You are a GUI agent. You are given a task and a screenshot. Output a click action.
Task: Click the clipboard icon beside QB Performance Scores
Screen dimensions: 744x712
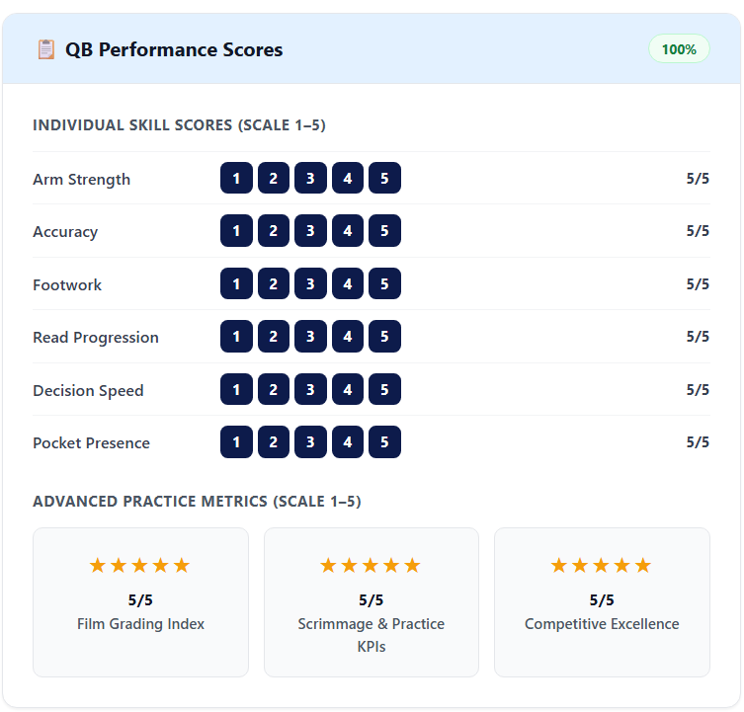[x=46, y=49]
